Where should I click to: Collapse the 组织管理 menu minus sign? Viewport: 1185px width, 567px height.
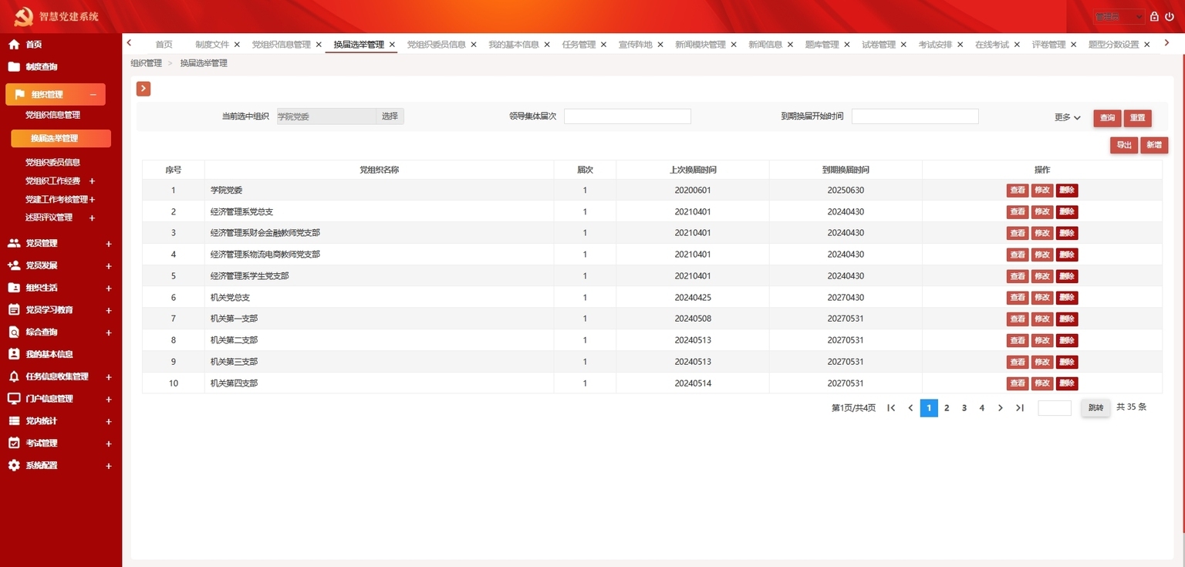[x=93, y=95]
